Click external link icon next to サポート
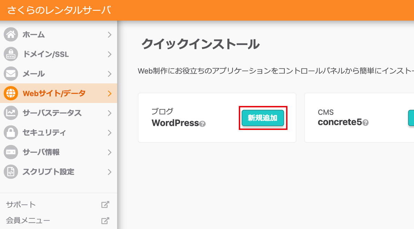414x229 pixels. (105, 205)
